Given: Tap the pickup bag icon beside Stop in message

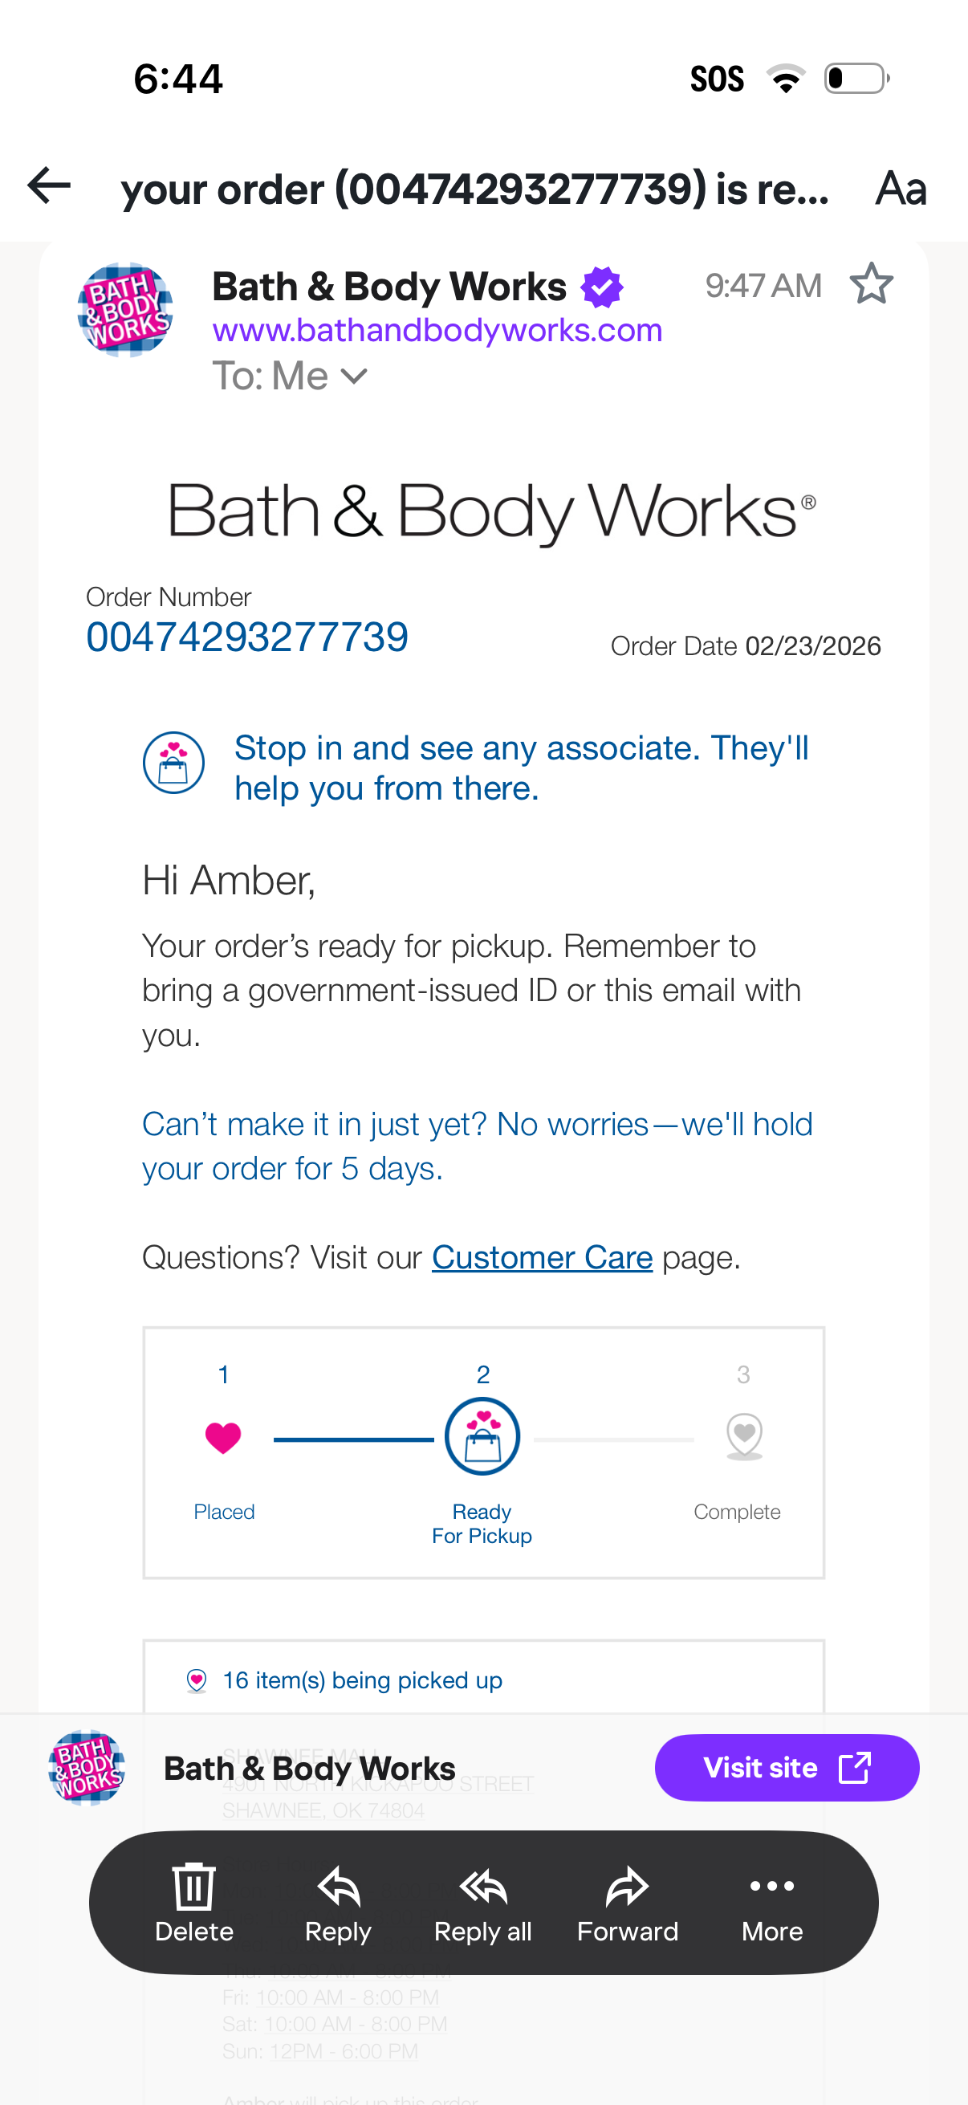Looking at the screenshot, I should [x=173, y=763].
